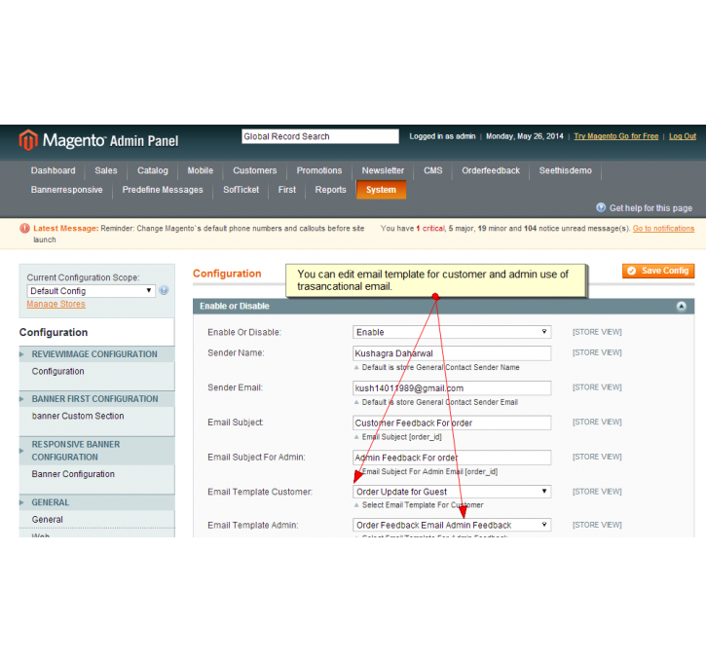Screen dimensions: 706x662
Task: Open the Promotions menu
Action: tap(319, 170)
